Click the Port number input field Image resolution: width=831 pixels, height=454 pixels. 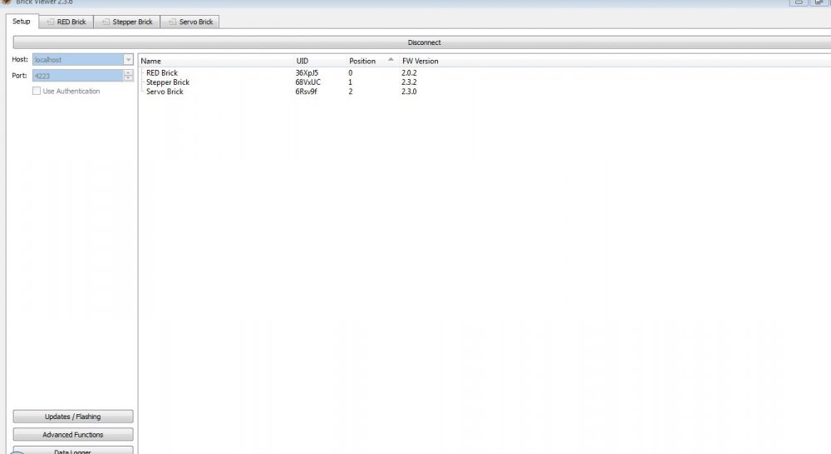tap(76, 76)
